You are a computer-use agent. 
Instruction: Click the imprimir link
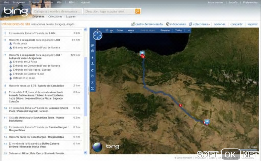pyautogui.click(x=253, y=24)
